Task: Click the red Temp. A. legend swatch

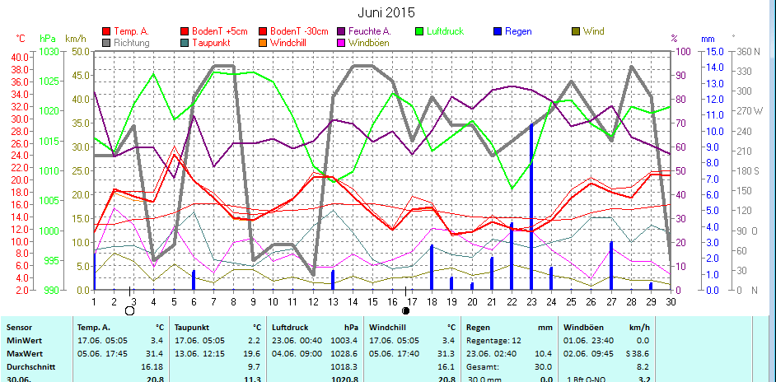Action: pyautogui.click(x=105, y=31)
